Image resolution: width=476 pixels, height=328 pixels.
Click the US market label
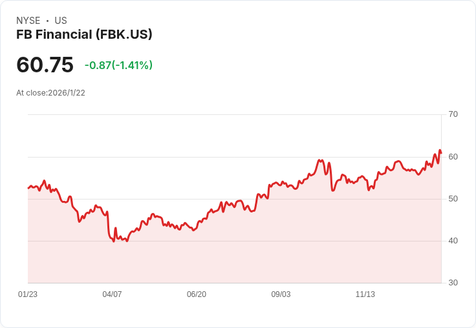point(61,21)
